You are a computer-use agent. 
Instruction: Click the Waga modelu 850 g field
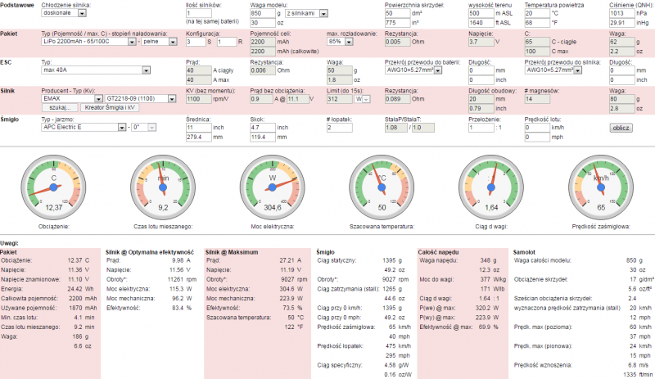(262, 14)
